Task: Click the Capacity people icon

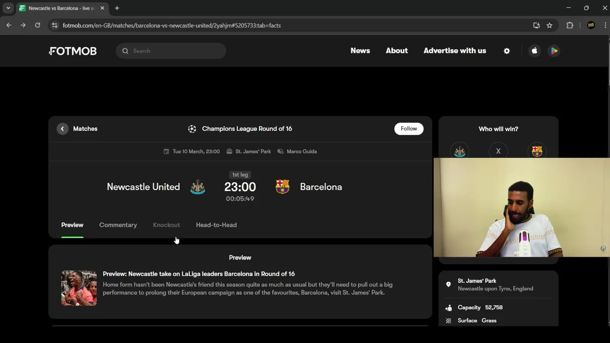Action: [x=448, y=308]
